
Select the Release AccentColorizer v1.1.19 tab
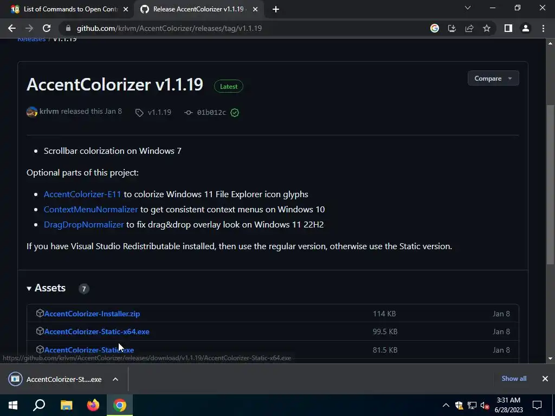tap(198, 9)
